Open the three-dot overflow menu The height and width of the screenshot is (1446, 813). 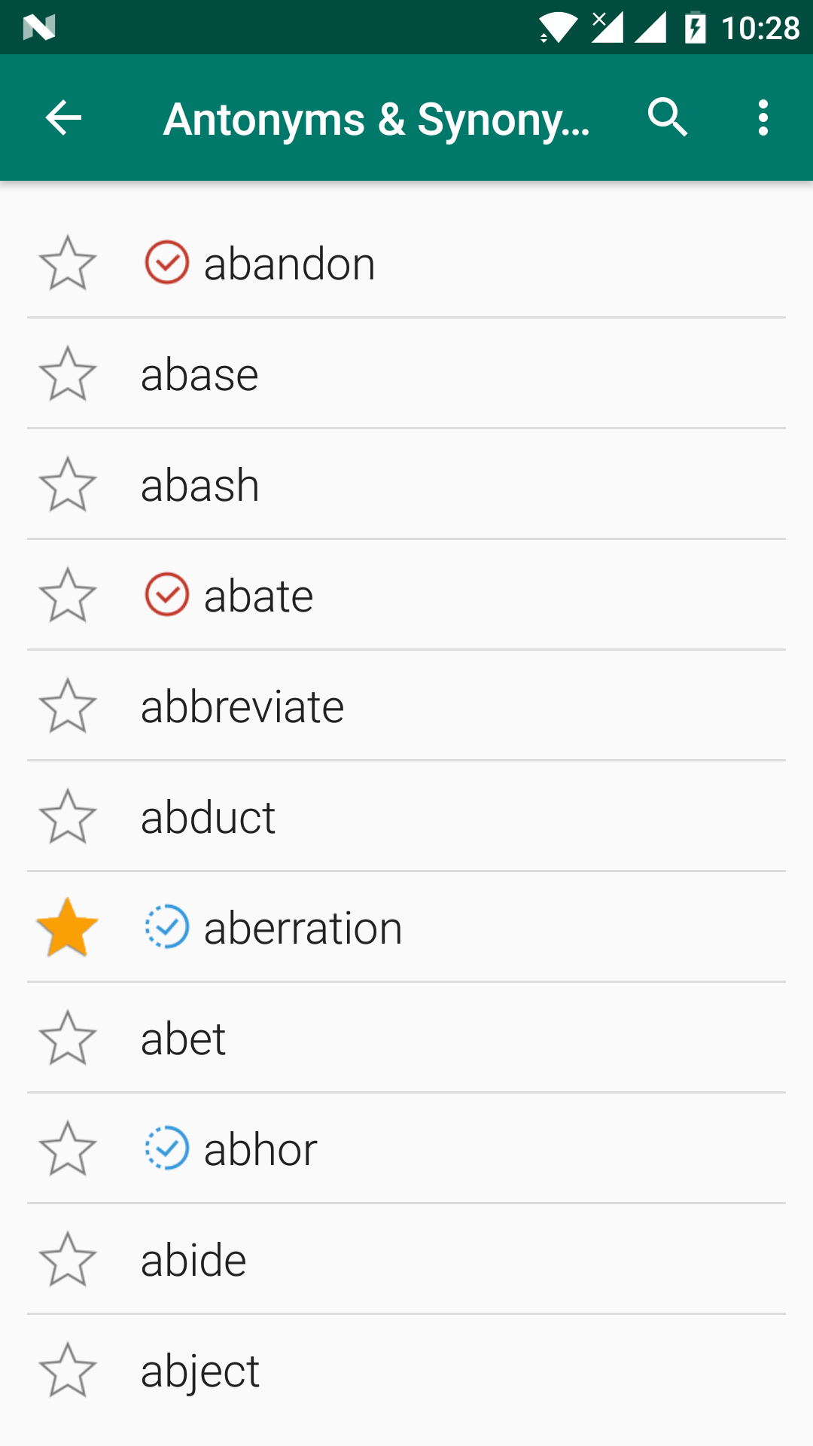coord(763,117)
